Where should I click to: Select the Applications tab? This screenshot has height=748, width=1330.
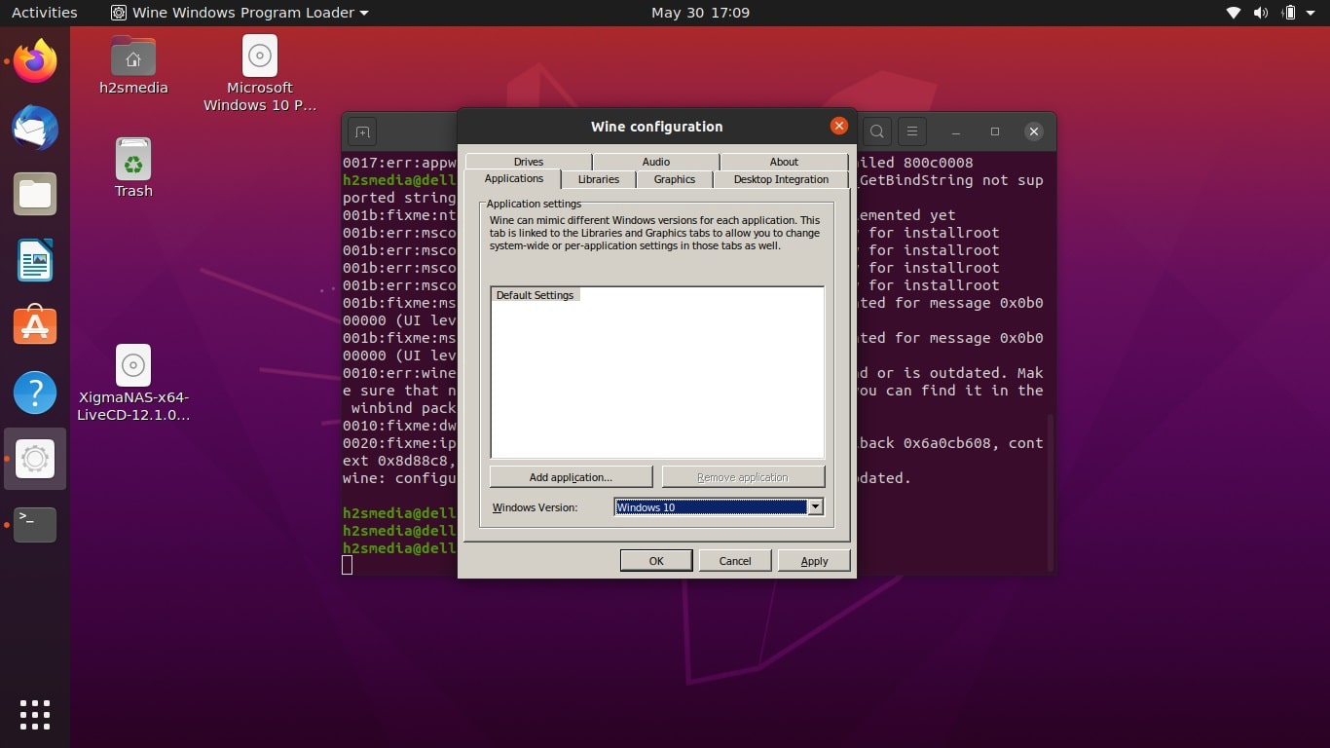coord(514,178)
